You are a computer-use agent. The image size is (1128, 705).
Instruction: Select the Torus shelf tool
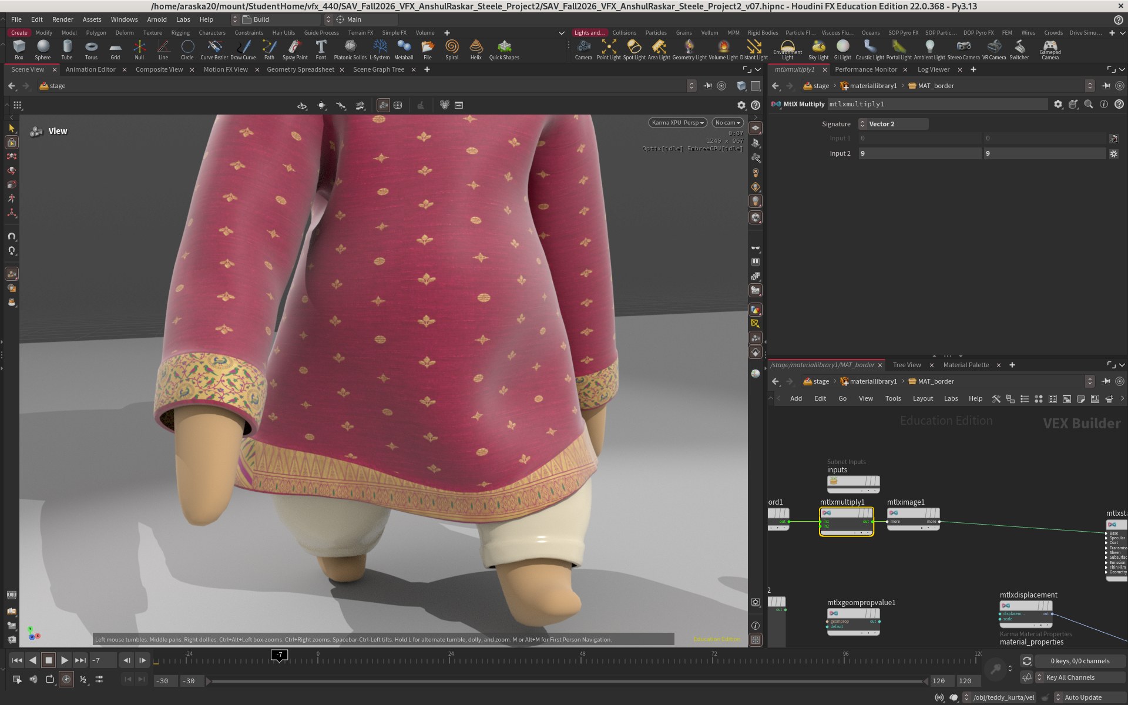coord(91,49)
